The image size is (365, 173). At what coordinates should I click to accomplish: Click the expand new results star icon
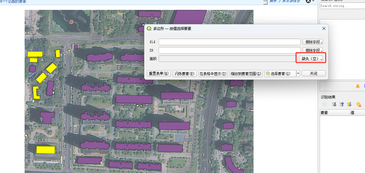coord(349,104)
